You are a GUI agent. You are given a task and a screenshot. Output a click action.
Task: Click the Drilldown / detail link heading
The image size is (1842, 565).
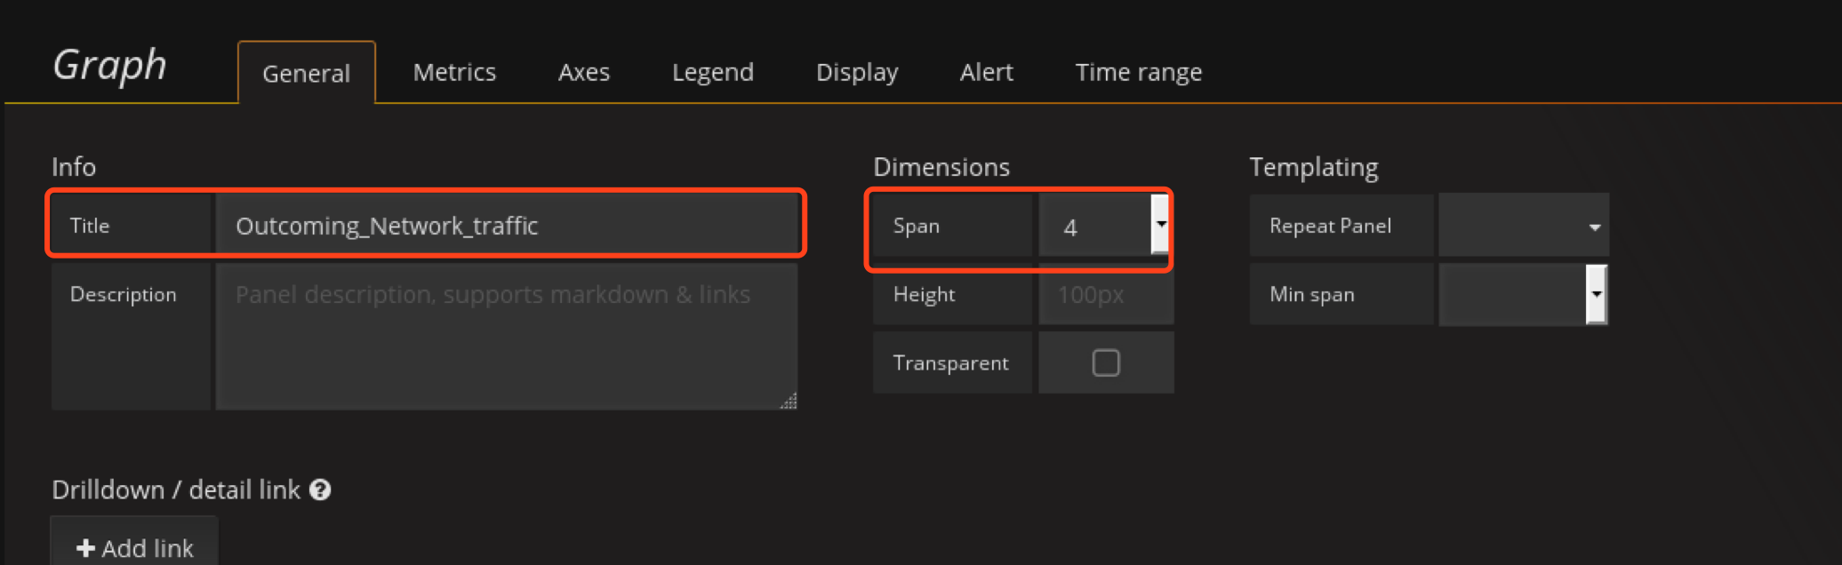(x=176, y=489)
